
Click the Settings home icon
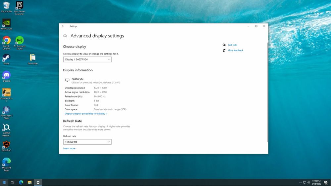(65, 36)
